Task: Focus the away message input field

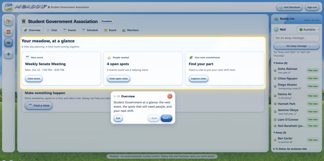Action: point(297,38)
